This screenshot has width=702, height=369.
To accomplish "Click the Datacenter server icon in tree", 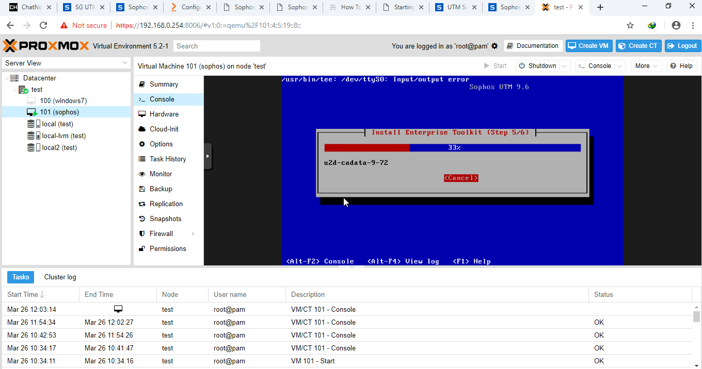I will [x=14, y=78].
